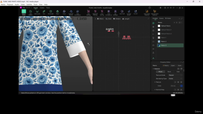The height and width of the screenshot is (114, 203).
Task: Open the Edit Garment Measure tool
Action: click(x=155, y=12)
